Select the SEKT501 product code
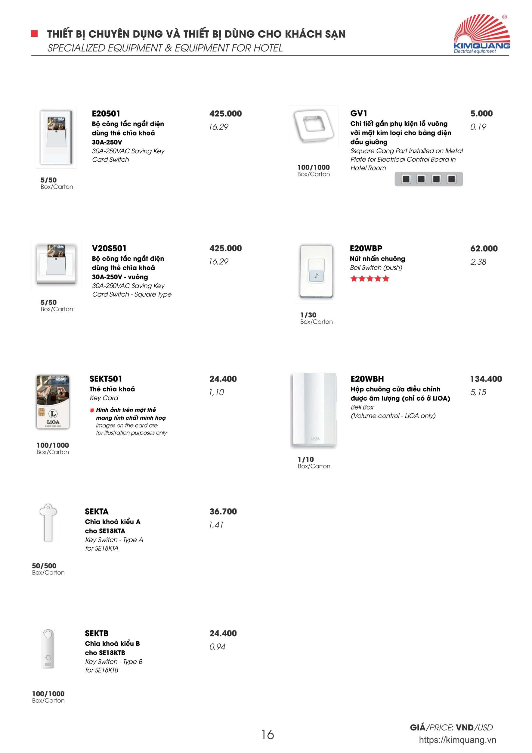This screenshot has width=532, height=753. (x=106, y=379)
